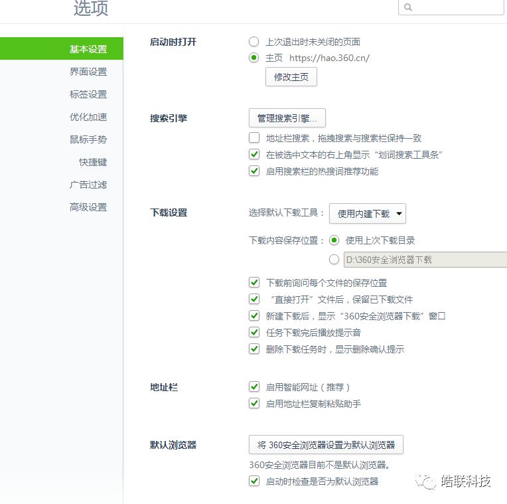Toggle 保留已下载文件 checkbox
The image size is (507, 504).
click(x=254, y=299)
